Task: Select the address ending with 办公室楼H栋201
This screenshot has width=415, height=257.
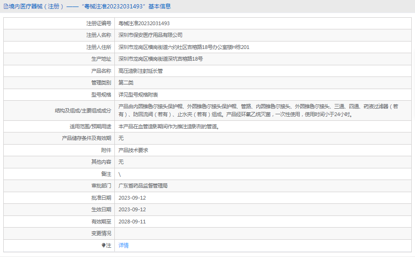Action: 183,47
